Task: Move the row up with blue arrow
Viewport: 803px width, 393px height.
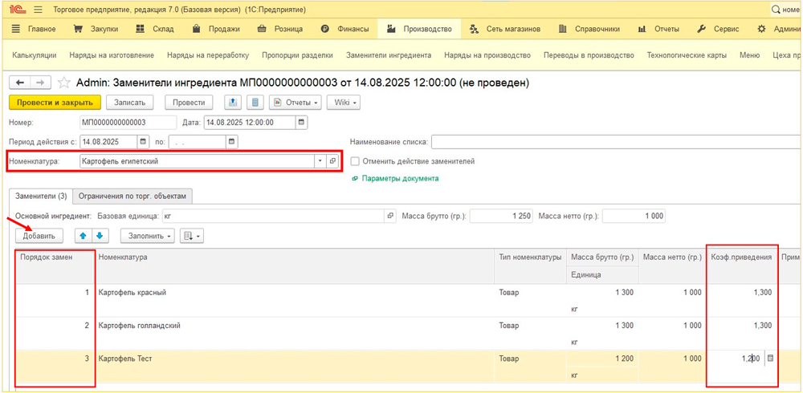Action: [x=82, y=236]
